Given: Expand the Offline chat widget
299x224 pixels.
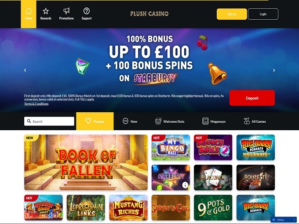Looking at the screenshot, I should click(x=284, y=220).
